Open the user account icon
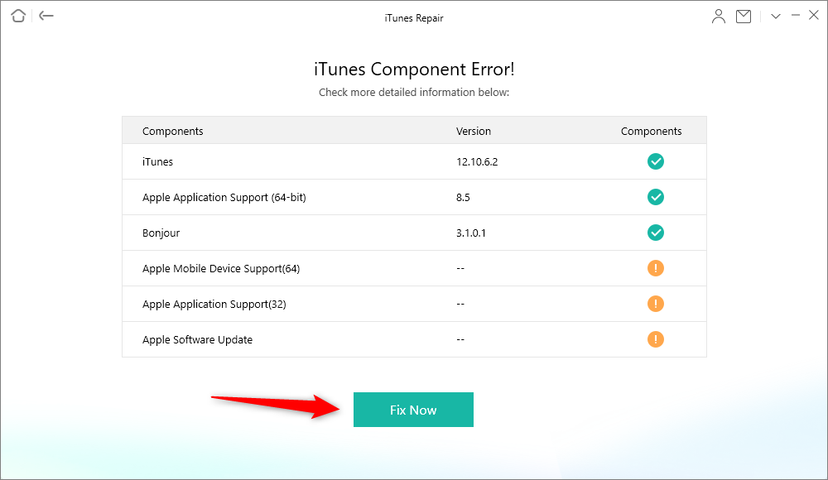The width and height of the screenshot is (828, 480). [x=718, y=17]
